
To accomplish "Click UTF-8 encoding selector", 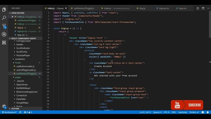I will tap(166, 112).
